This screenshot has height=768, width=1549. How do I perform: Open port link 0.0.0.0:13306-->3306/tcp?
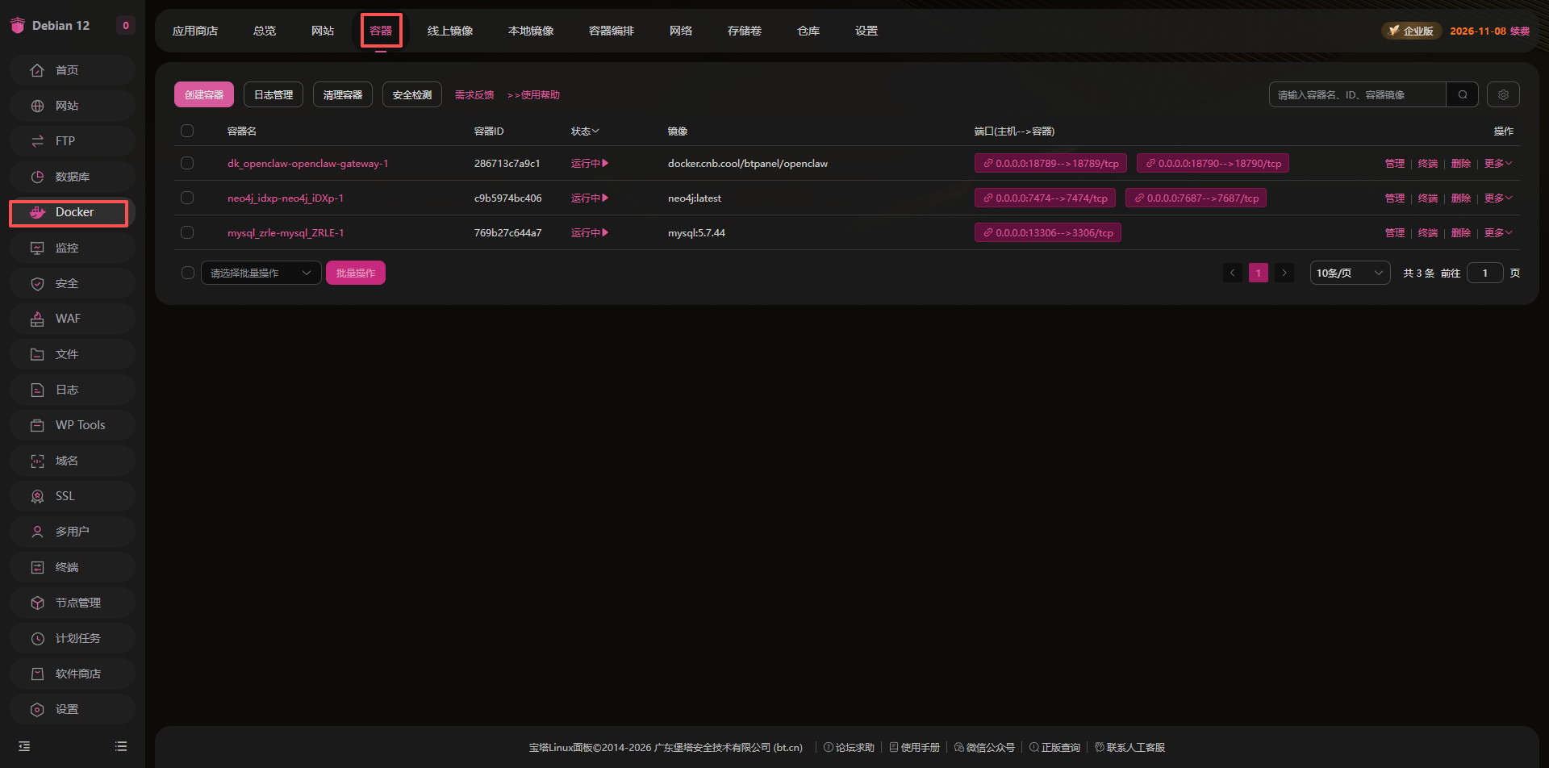click(x=1048, y=232)
